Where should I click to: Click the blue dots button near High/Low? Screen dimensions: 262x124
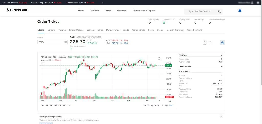(x=222, y=43)
